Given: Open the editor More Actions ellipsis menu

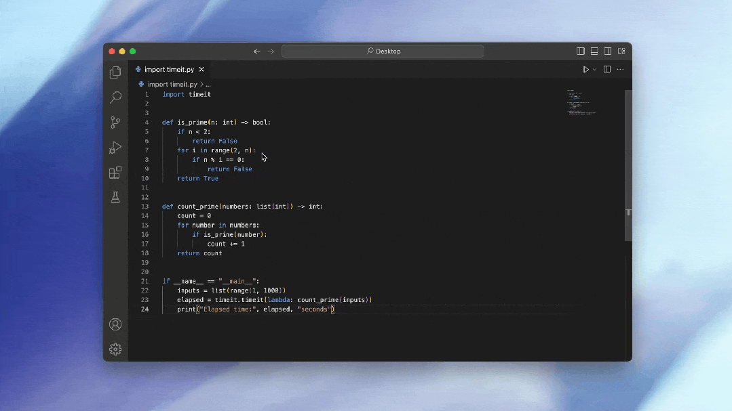Looking at the screenshot, I should [620, 70].
